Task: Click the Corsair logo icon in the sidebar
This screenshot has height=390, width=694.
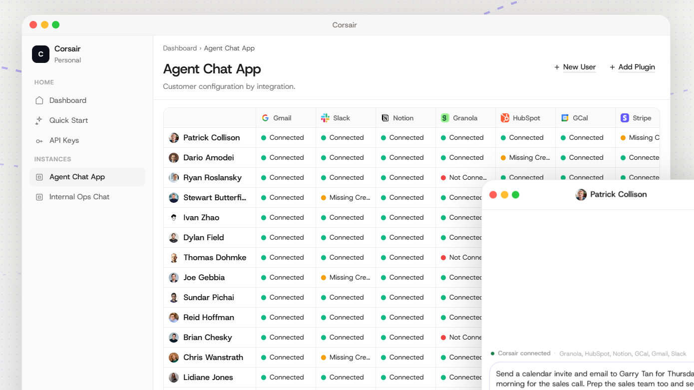Action: tap(40, 54)
